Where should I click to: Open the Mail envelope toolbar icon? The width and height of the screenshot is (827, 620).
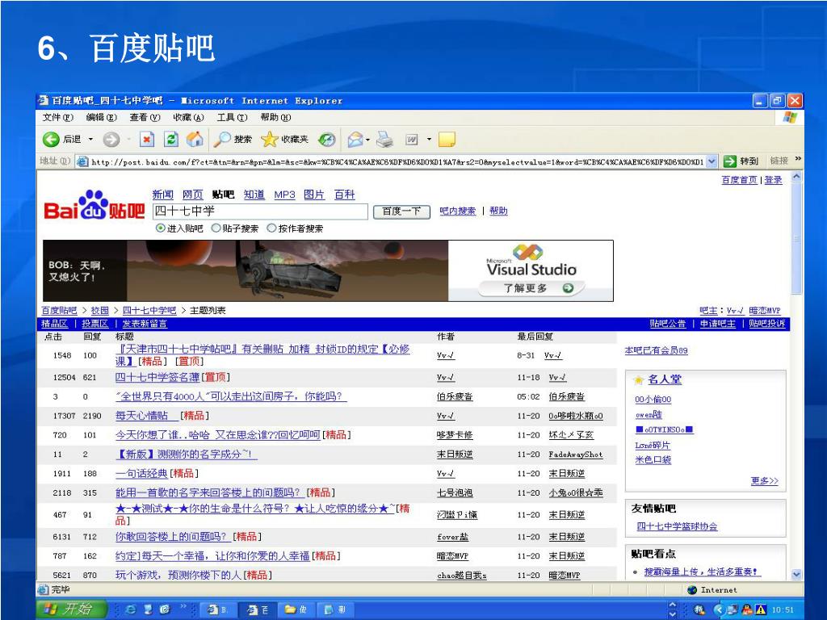click(355, 139)
